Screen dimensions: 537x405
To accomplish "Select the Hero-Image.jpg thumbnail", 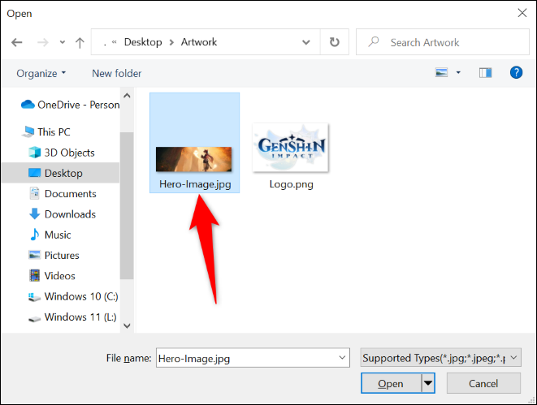I will pyautogui.click(x=194, y=159).
